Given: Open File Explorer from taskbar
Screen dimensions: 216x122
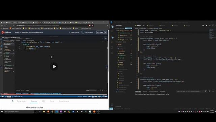Looking at the screenshot, I should pos(44,111).
